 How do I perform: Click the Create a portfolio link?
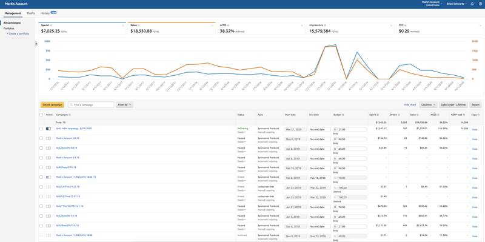pos(18,33)
